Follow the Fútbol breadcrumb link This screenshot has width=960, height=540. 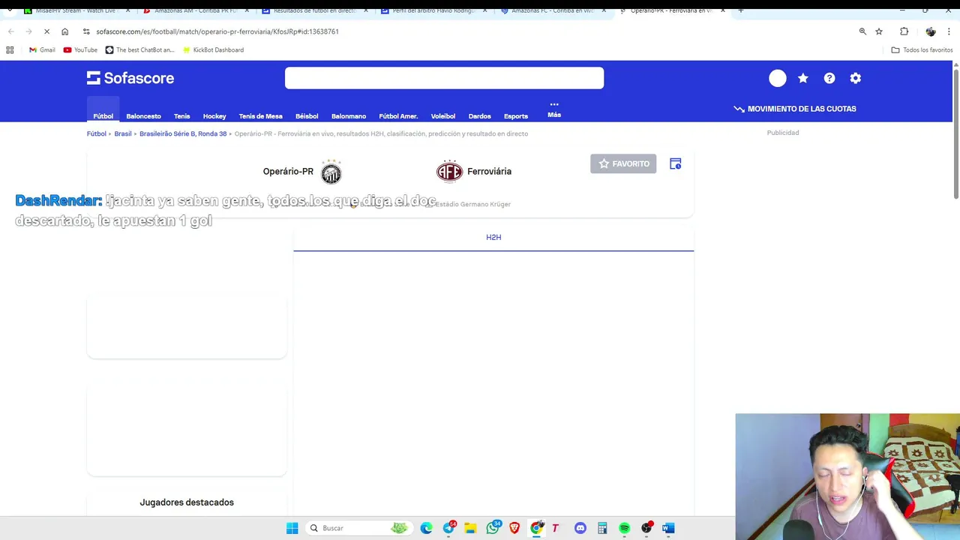click(96, 133)
